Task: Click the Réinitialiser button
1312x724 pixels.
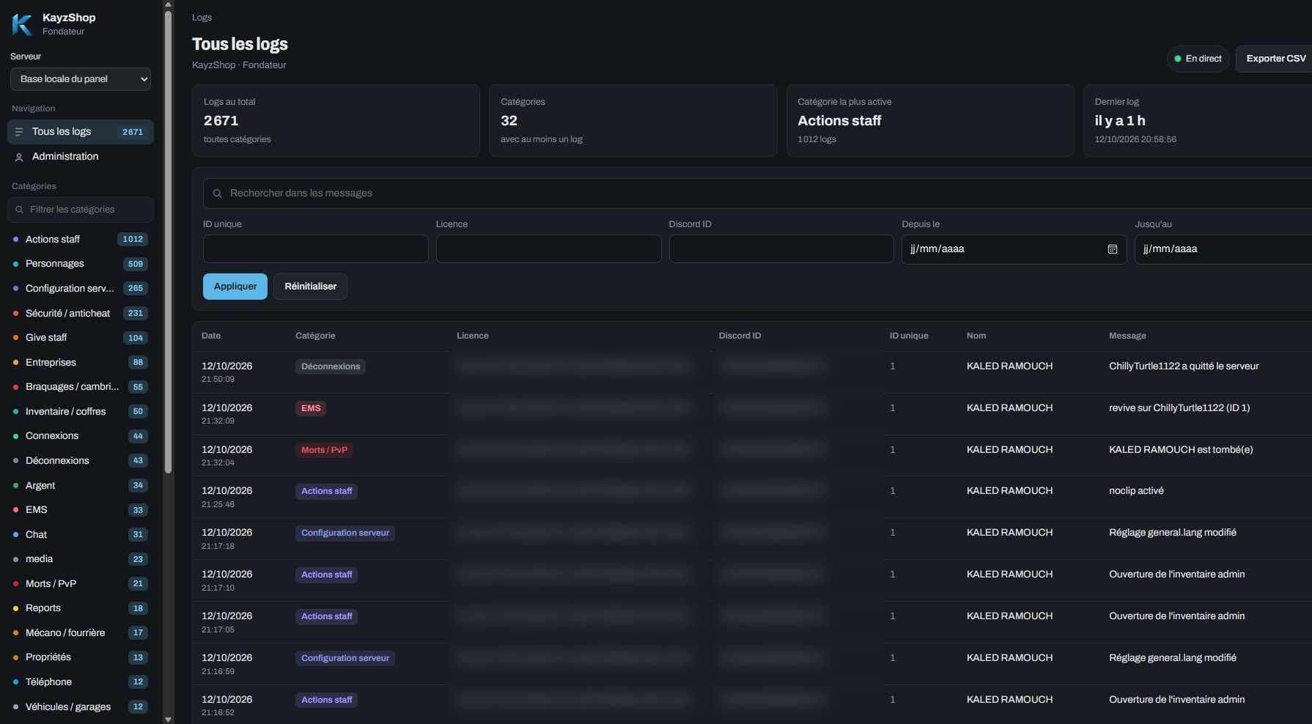Action: (311, 287)
